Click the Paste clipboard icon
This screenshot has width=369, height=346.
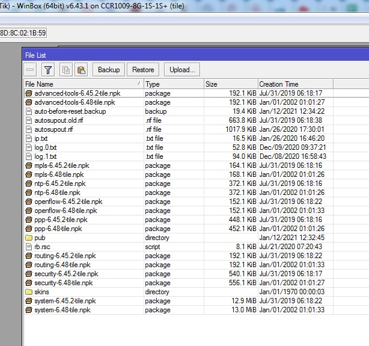[x=81, y=70]
